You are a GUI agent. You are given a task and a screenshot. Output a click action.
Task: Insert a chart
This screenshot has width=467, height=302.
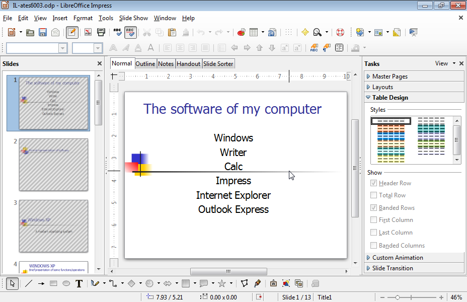241,32
